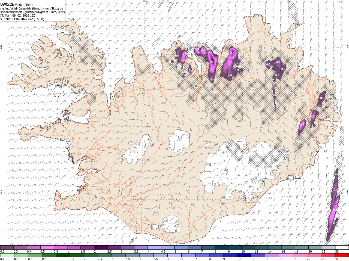Pick bottom legend swatch between 0.1 and 0.3
This screenshot has width=349, height=261.
[7, 255]
